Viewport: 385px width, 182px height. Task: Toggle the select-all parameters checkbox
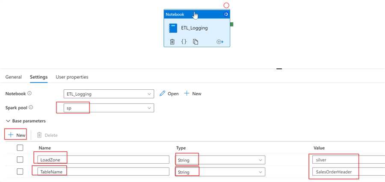[20, 148]
